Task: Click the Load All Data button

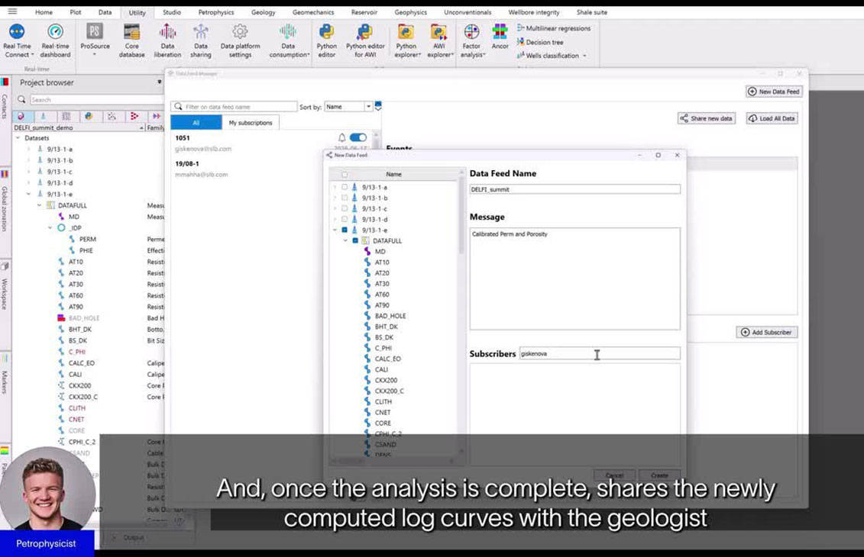Action: tap(772, 118)
